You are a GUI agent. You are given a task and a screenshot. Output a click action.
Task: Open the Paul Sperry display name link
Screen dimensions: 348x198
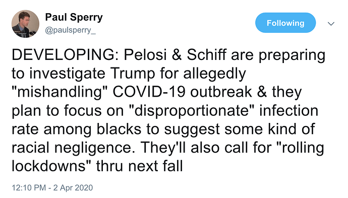[74, 17]
